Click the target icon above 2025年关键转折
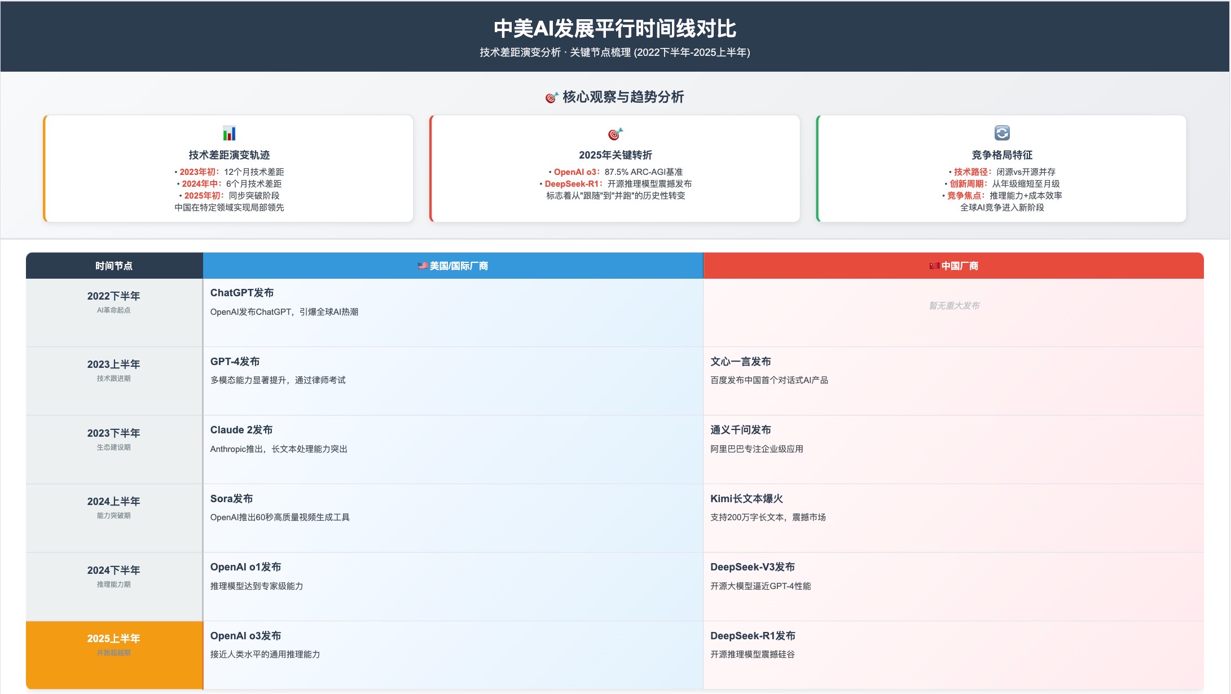This screenshot has height=694, width=1231. [615, 134]
